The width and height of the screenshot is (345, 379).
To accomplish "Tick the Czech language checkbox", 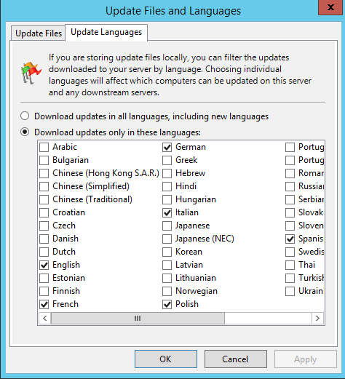I will pyautogui.click(x=44, y=226).
